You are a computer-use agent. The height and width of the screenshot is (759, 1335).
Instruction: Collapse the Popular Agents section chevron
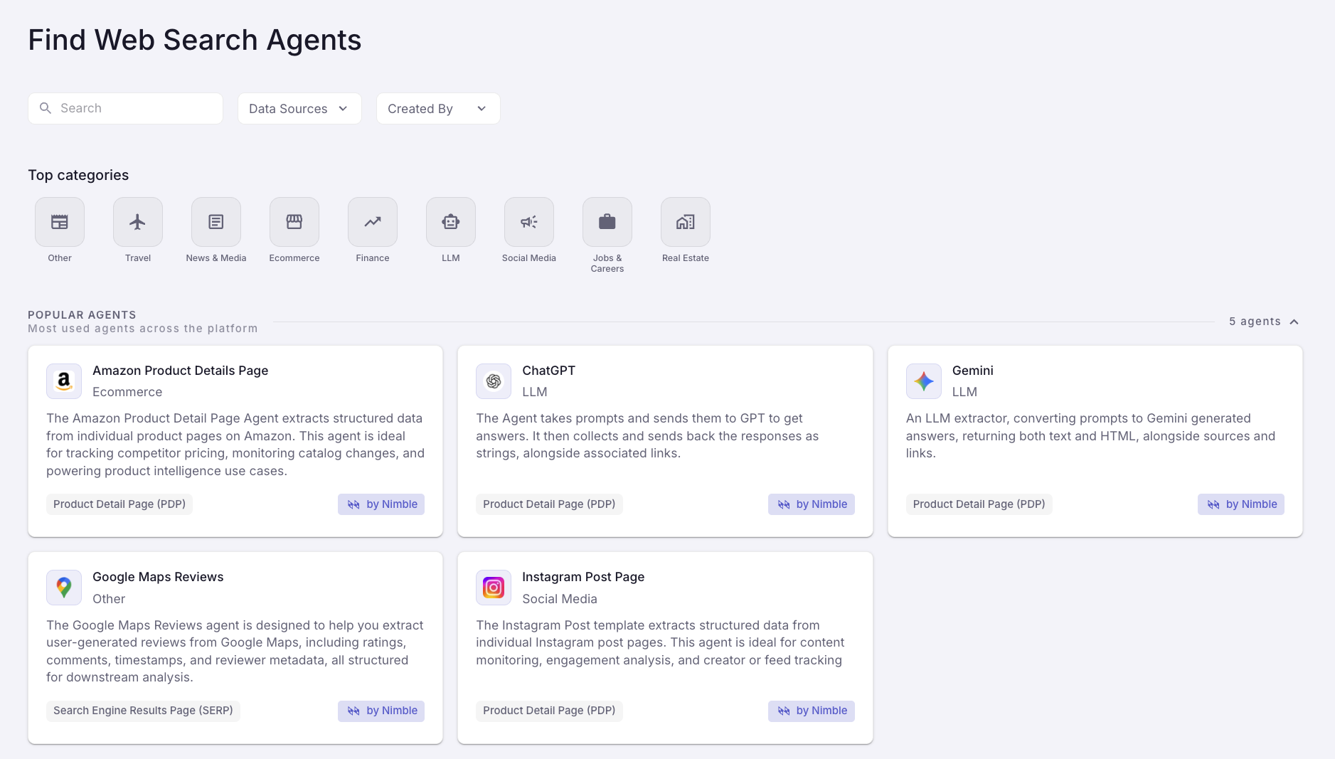1294,322
